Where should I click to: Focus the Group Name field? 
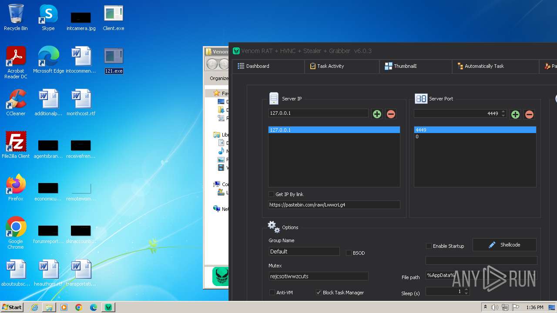[x=304, y=251]
